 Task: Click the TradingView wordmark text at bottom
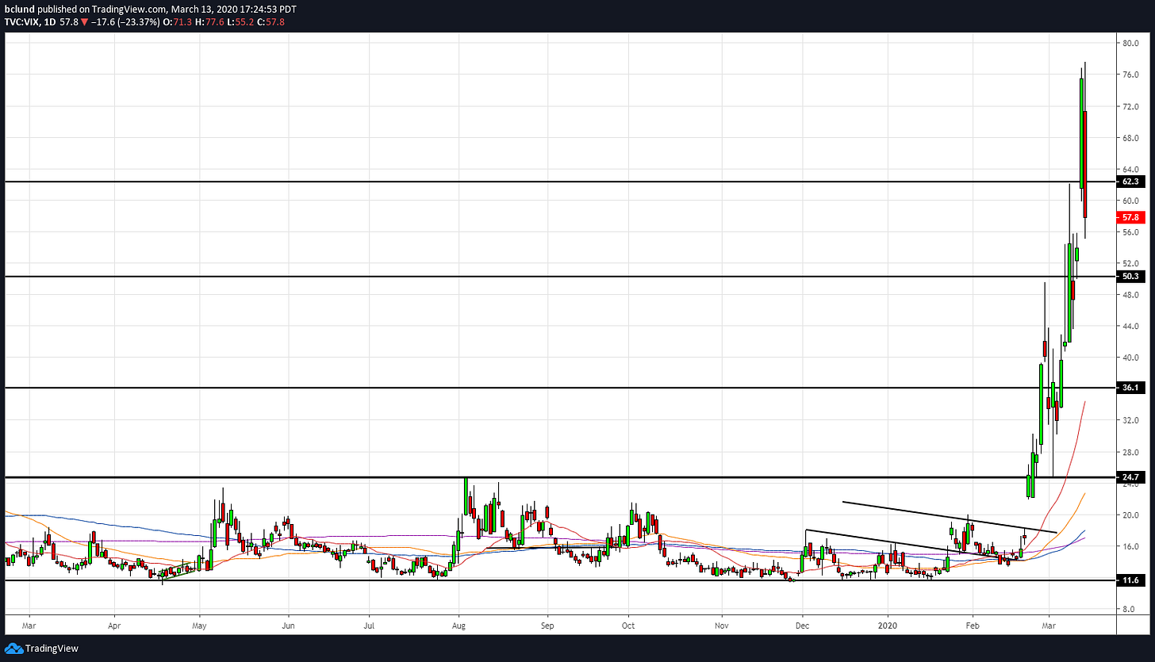pyautogui.click(x=52, y=649)
